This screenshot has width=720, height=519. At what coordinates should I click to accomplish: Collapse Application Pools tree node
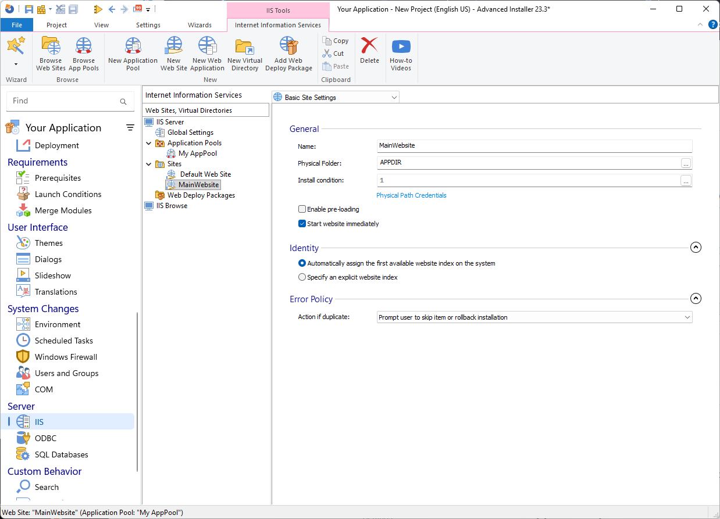click(x=149, y=143)
